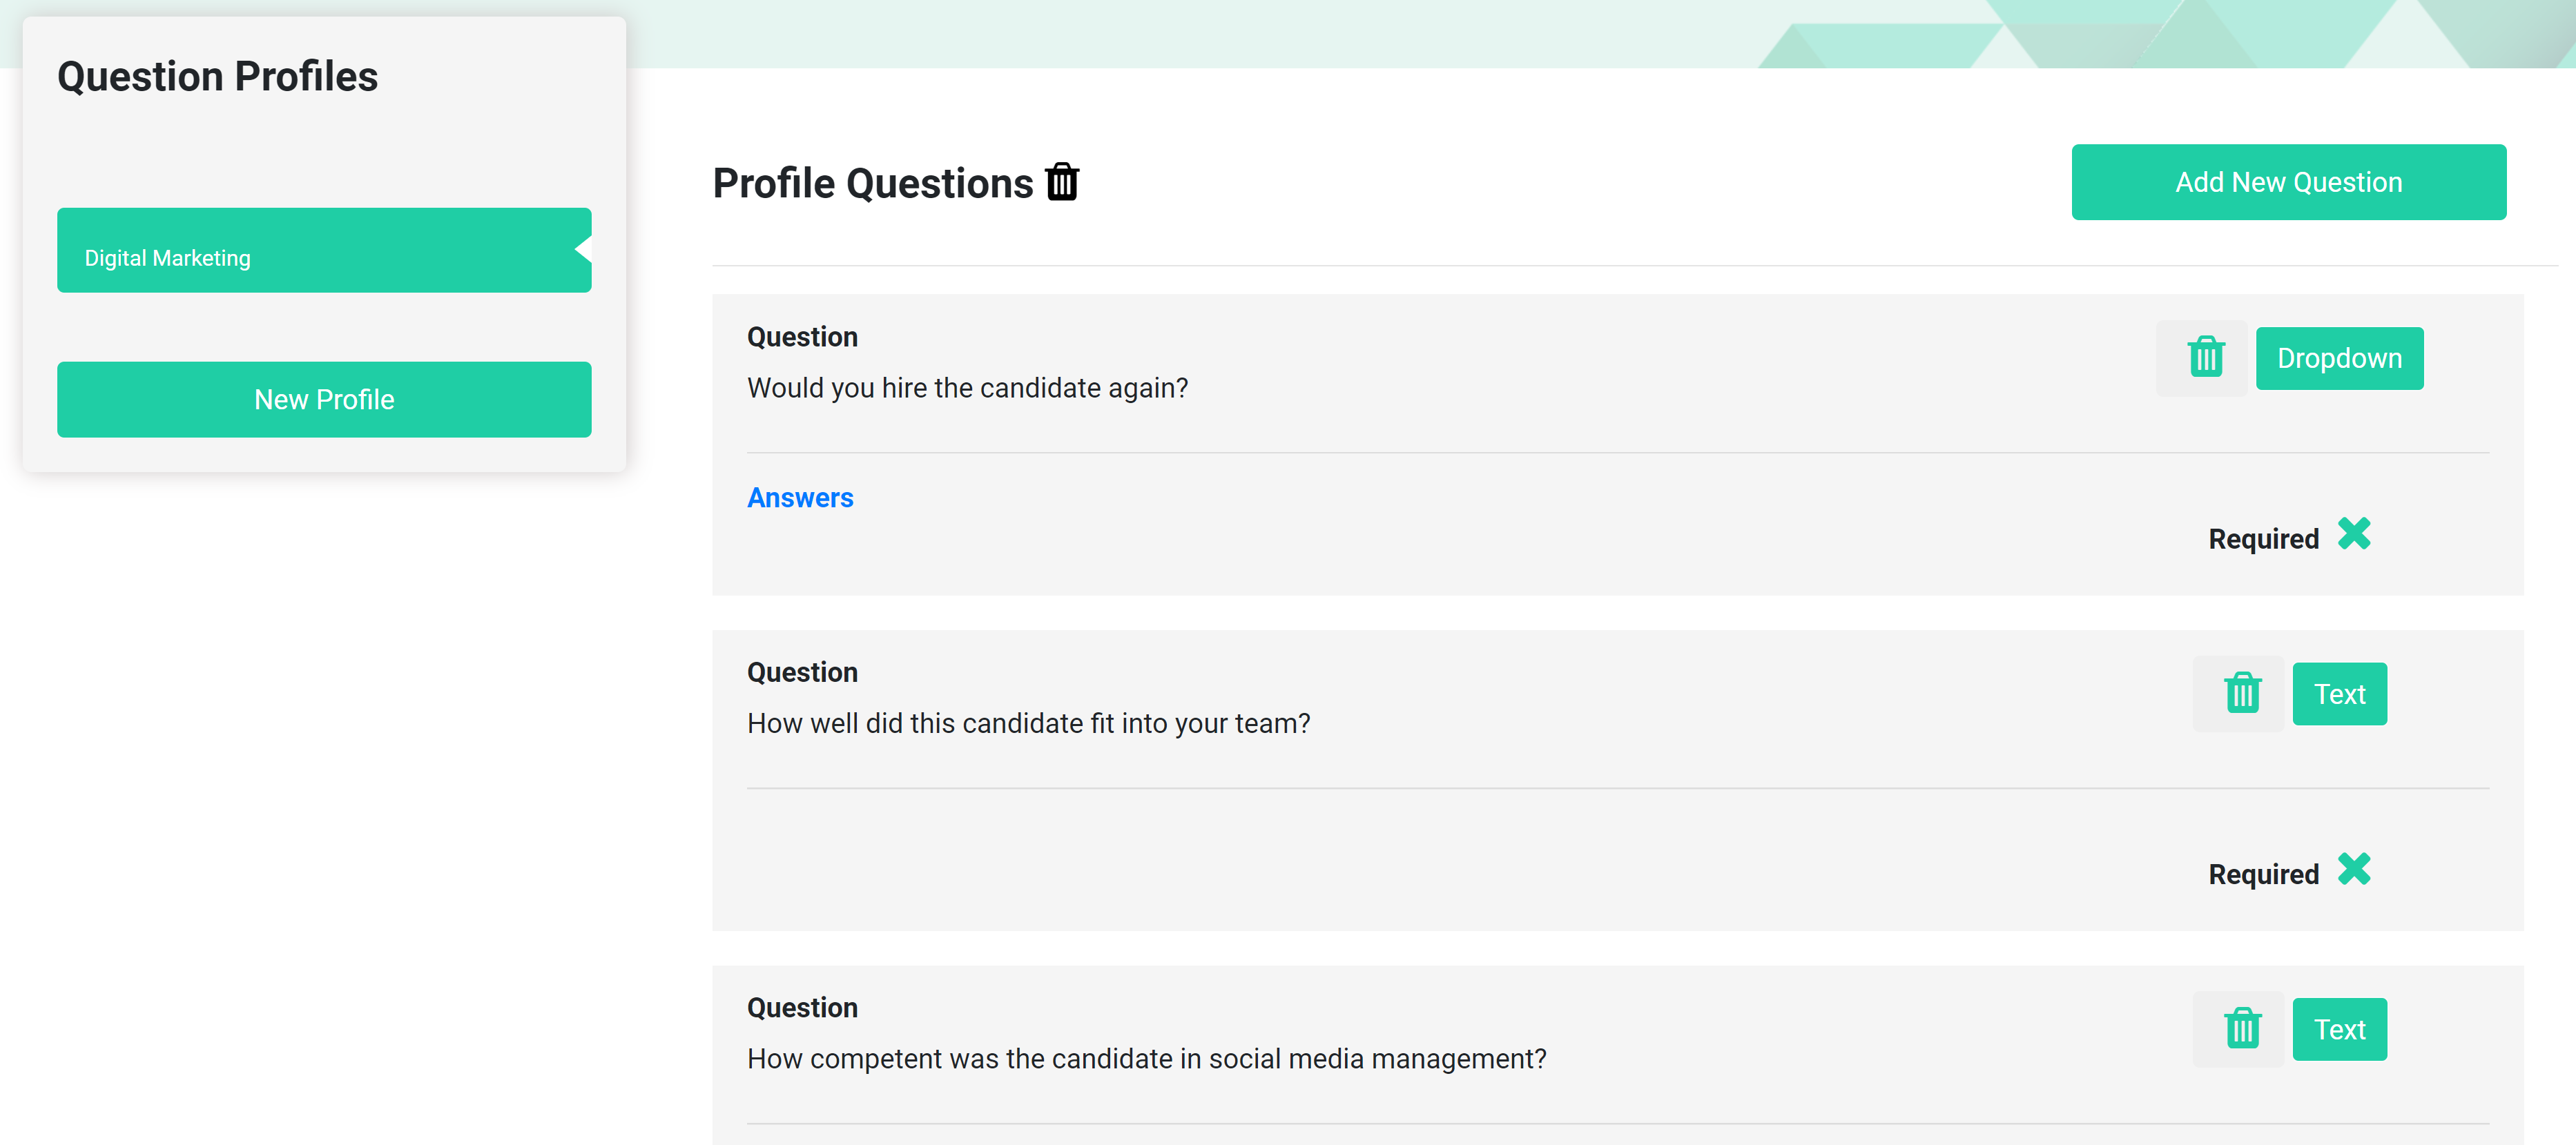This screenshot has width=2576, height=1145.
Task: Click the X icon beside Required for team fit question
Action: click(2354, 870)
